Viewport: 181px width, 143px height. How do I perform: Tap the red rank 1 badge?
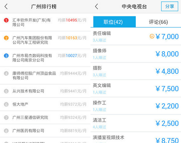point(6,20)
